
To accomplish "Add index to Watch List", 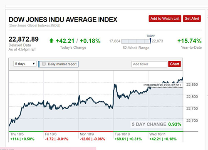I will (x=165, y=19).
